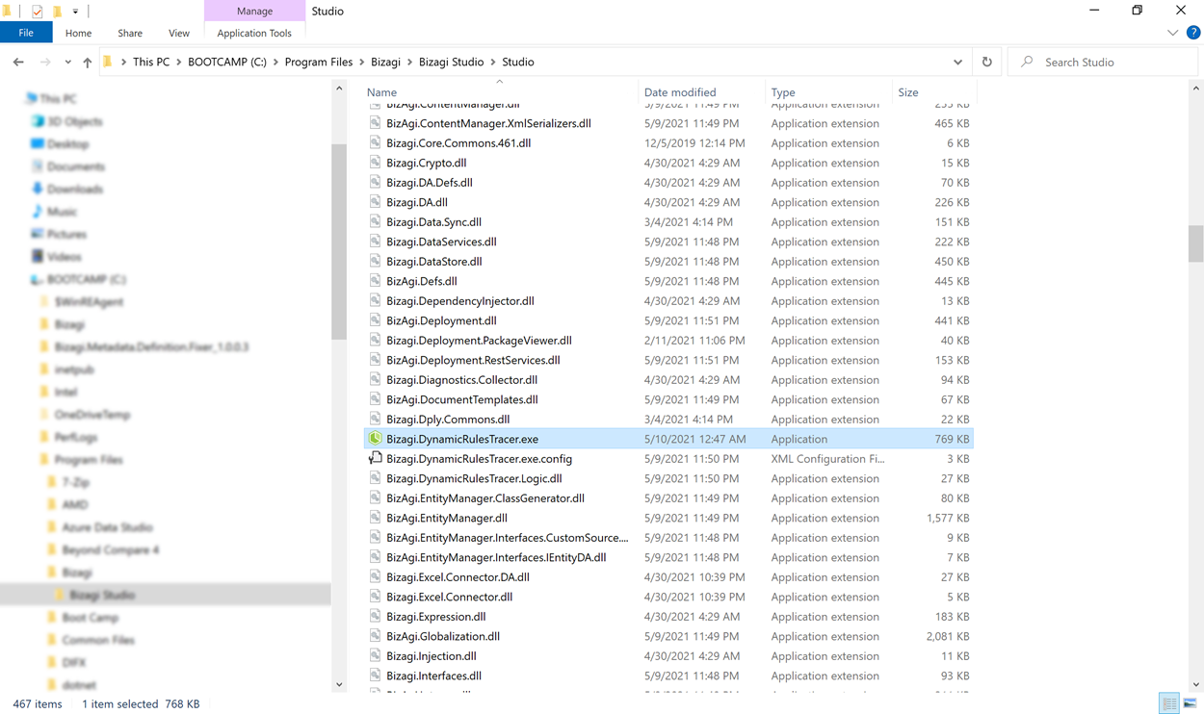1204x714 pixels.
Task: Select BizAgi.Deployment.dll file icon
Action: 376,320
